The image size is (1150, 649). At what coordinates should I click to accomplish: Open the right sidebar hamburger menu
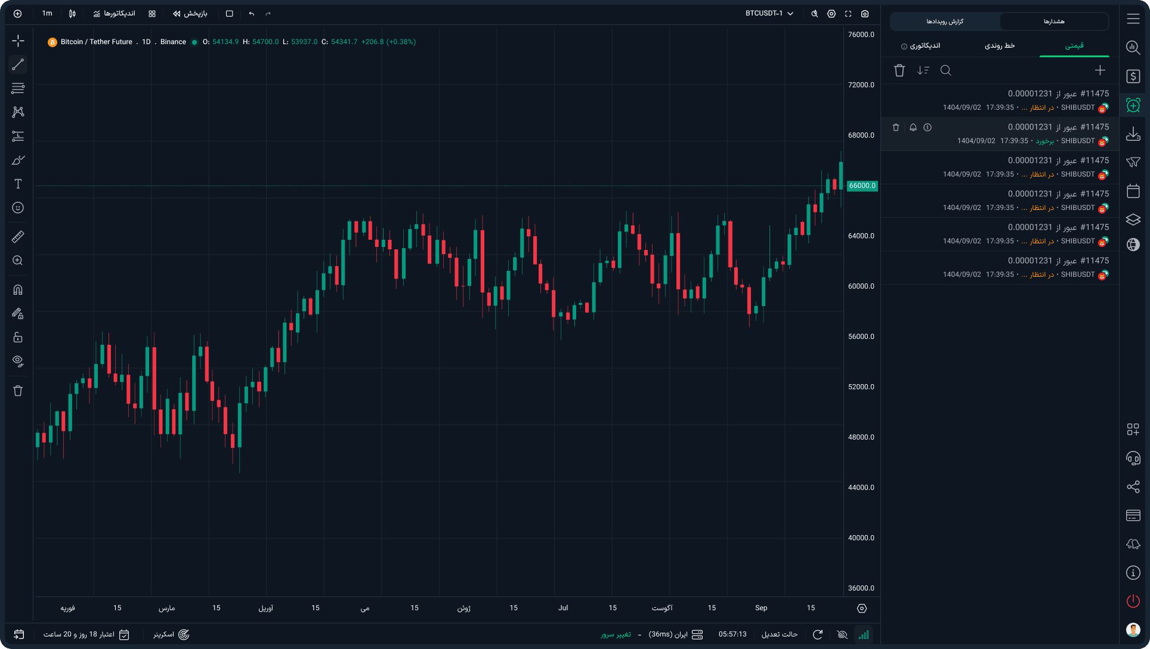click(1133, 18)
